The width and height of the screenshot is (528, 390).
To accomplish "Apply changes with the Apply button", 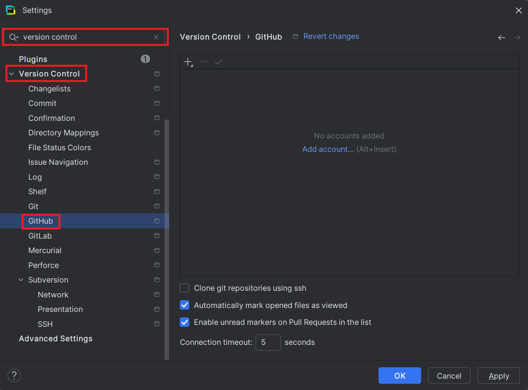I will pos(498,375).
